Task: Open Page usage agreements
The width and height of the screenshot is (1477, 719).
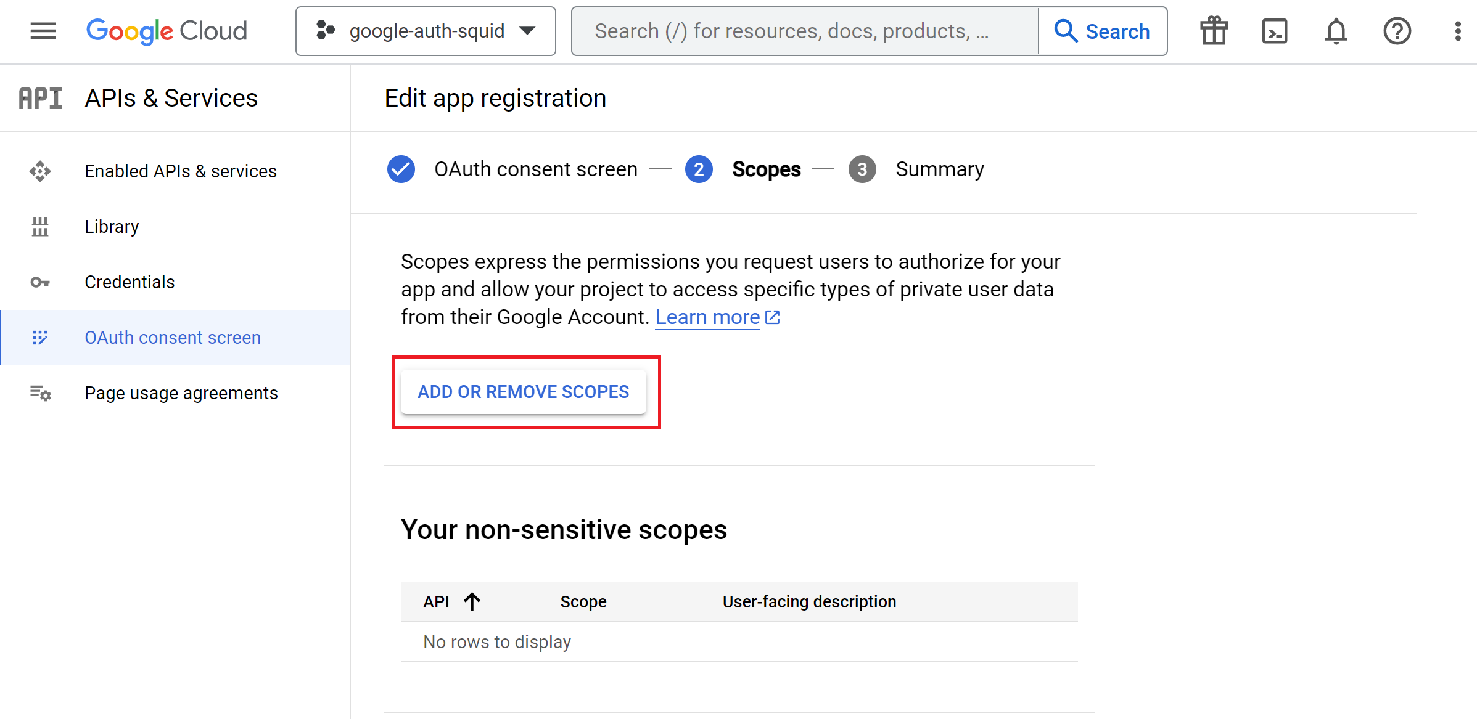Action: pyautogui.click(x=181, y=392)
